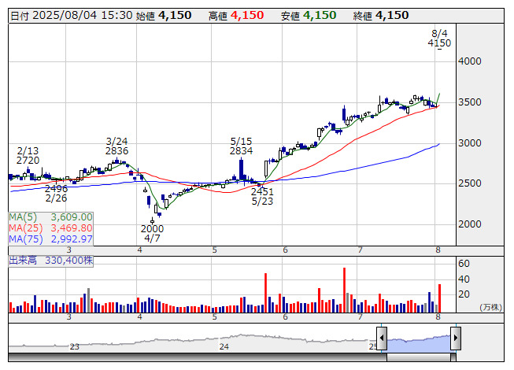Click the MA(5) 3,609.00 legend entry

click(50, 217)
